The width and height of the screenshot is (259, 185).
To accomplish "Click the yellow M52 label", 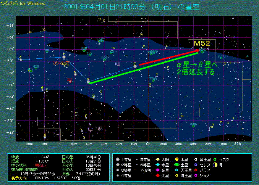I will (202, 43).
